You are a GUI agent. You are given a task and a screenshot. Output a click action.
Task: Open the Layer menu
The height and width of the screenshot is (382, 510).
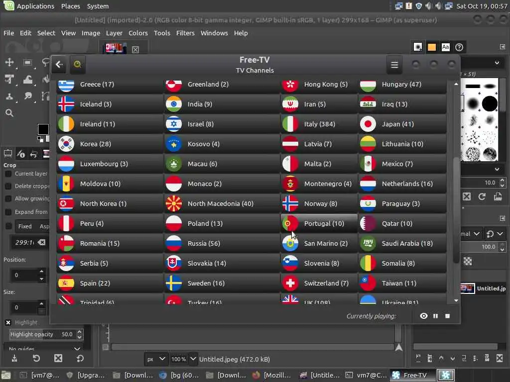click(x=114, y=33)
